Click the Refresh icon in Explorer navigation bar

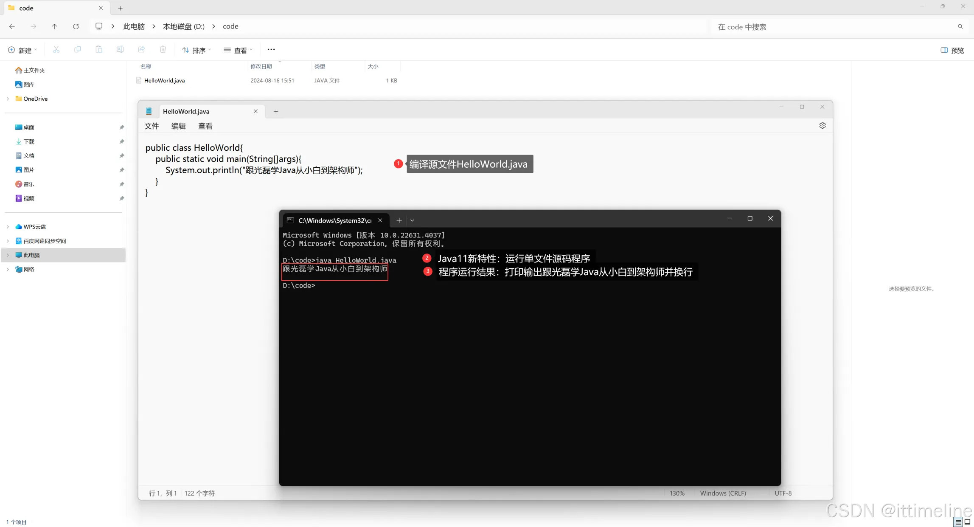click(x=76, y=26)
